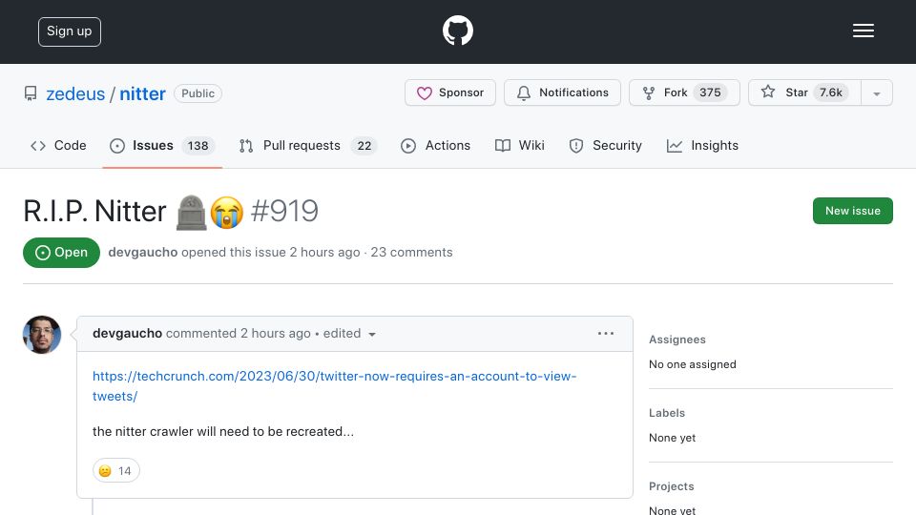Expand the star lists dropdown arrow
Image resolution: width=916 pixels, height=515 pixels.
(x=876, y=93)
